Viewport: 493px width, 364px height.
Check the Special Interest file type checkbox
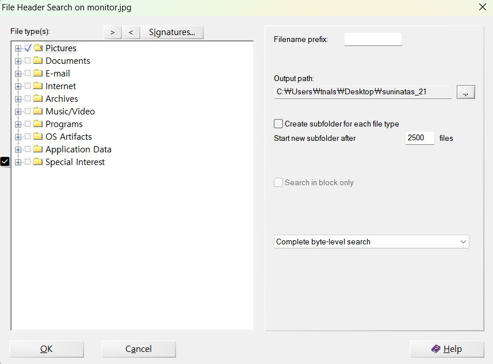tap(28, 162)
